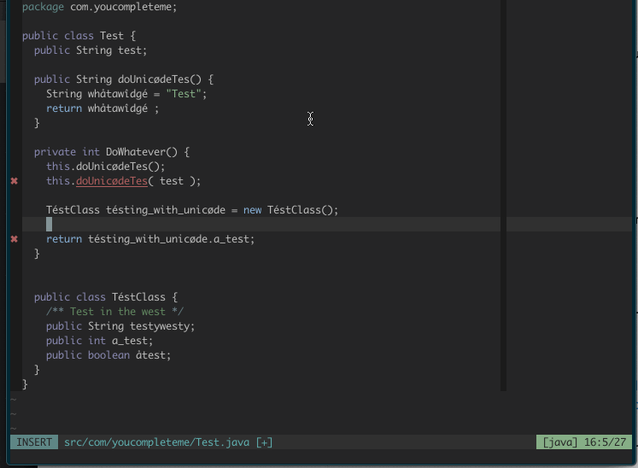
Task: Click the [java] filetype indicator
Action: 560,442
